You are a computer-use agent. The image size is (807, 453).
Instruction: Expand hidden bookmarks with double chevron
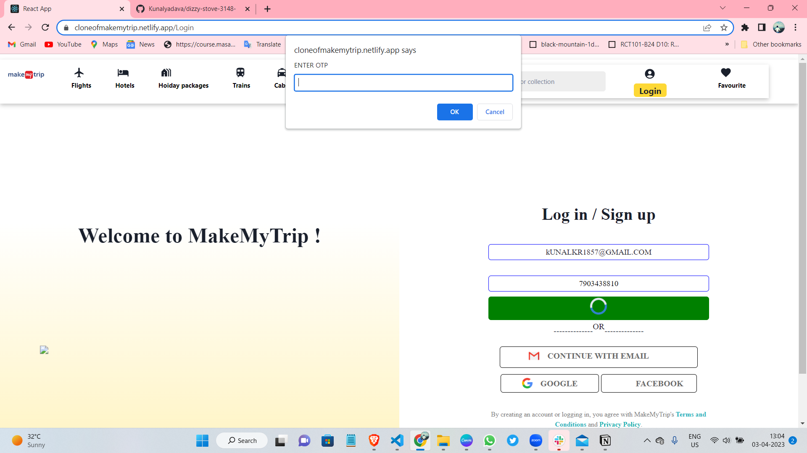[x=727, y=44]
